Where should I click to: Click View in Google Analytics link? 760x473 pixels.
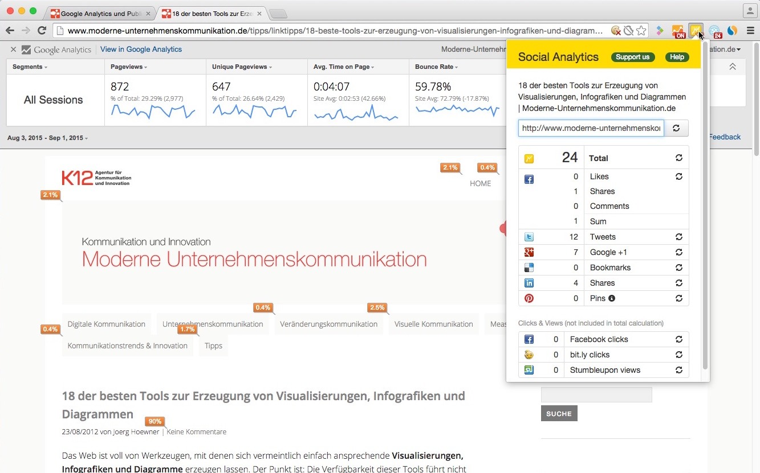pyautogui.click(x=141, y=50)
